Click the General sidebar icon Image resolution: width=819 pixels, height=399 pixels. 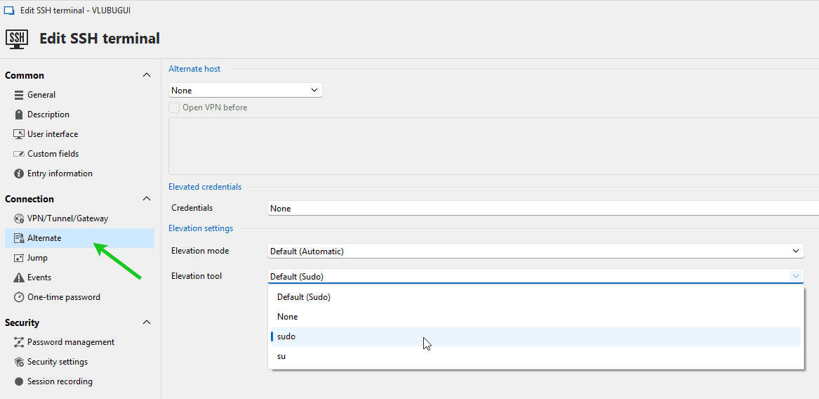coord(19,95)
